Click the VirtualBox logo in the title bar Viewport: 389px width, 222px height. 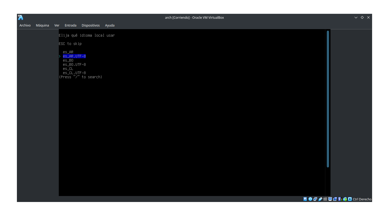tap(20, 17)
